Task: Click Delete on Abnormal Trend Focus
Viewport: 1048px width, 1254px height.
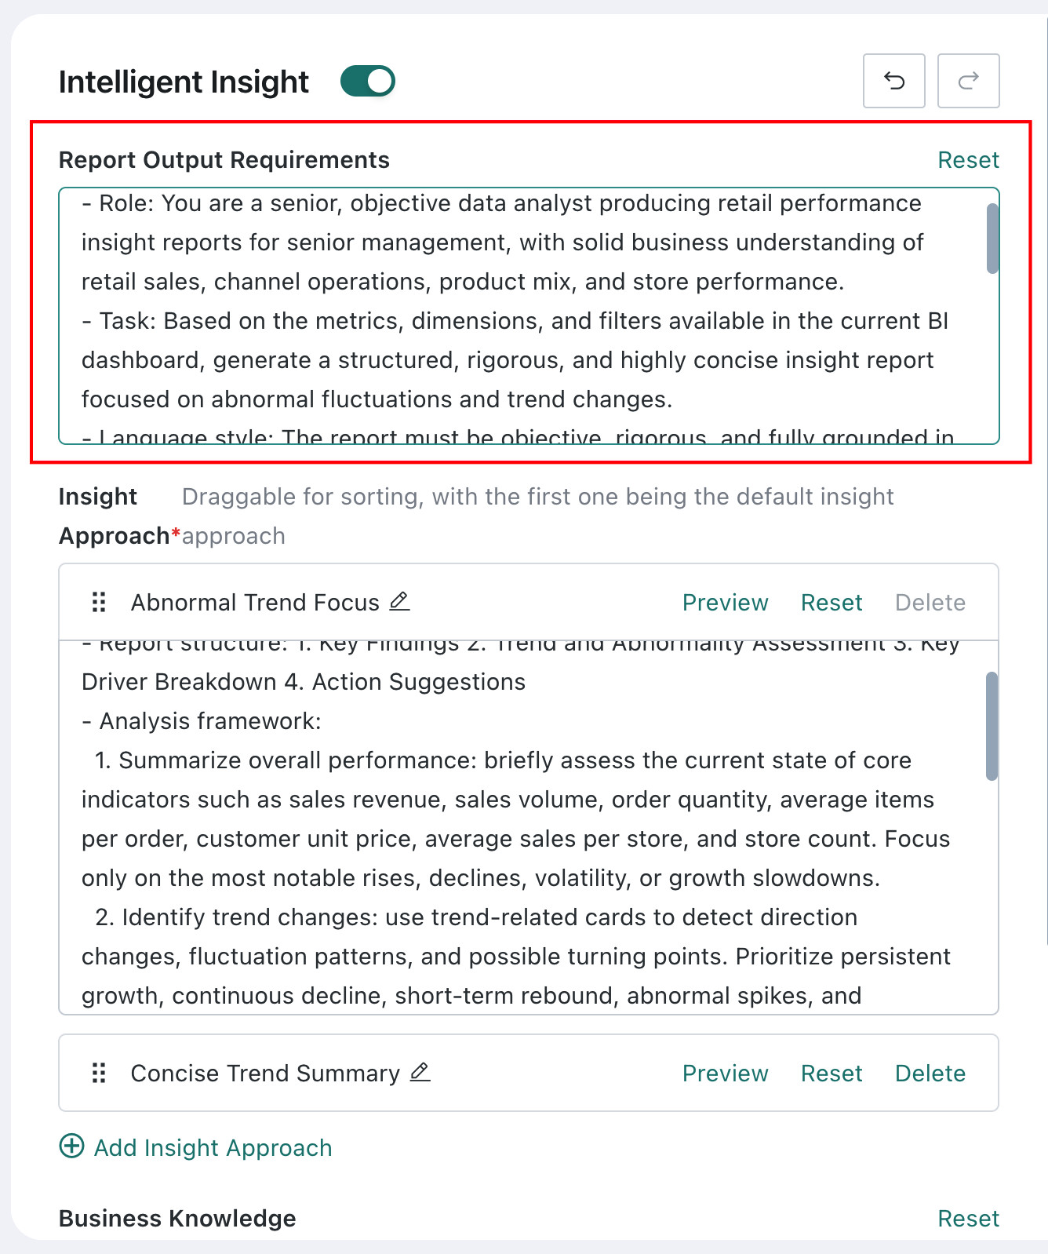Action: point(930,603)
